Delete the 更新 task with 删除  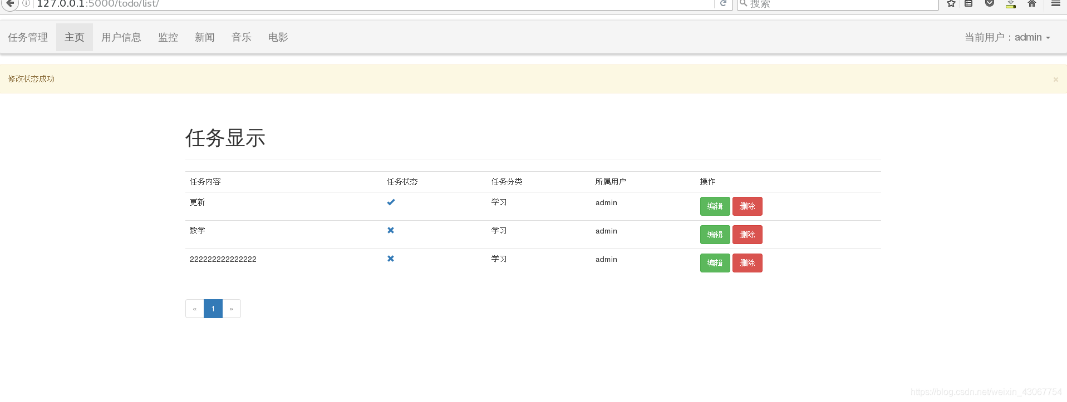point(747,206)
